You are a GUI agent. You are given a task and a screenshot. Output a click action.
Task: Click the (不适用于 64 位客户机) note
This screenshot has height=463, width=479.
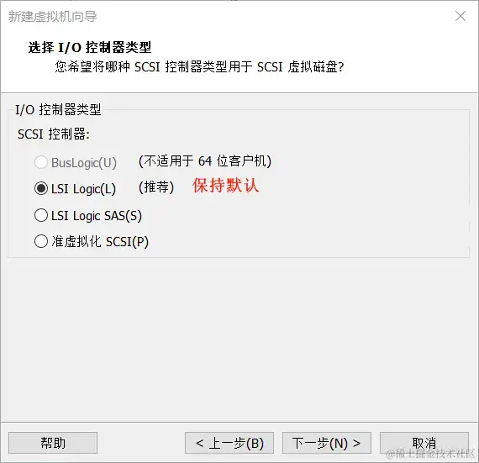(205, 161)
